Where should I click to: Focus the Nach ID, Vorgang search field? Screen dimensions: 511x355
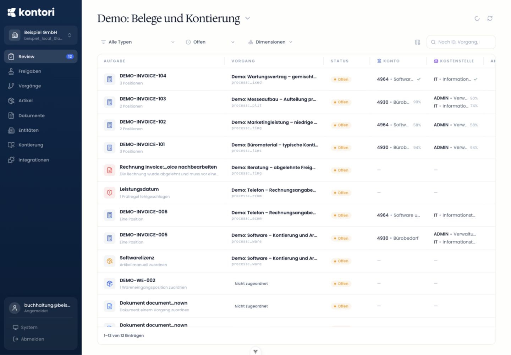(461, 42)
